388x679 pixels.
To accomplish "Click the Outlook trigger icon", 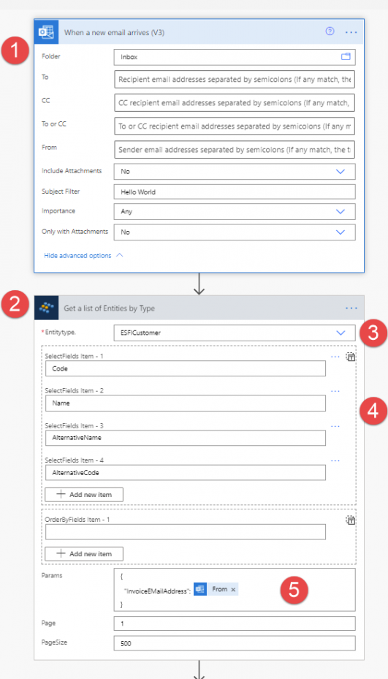I will pos(46,32).
